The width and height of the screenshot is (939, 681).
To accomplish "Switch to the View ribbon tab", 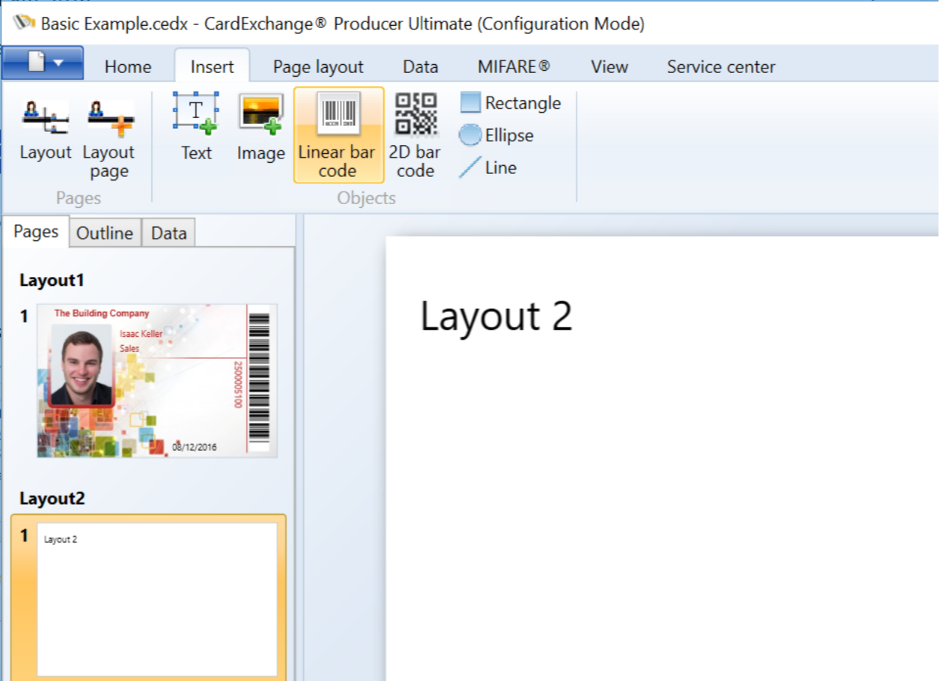I will coord(609,66).
